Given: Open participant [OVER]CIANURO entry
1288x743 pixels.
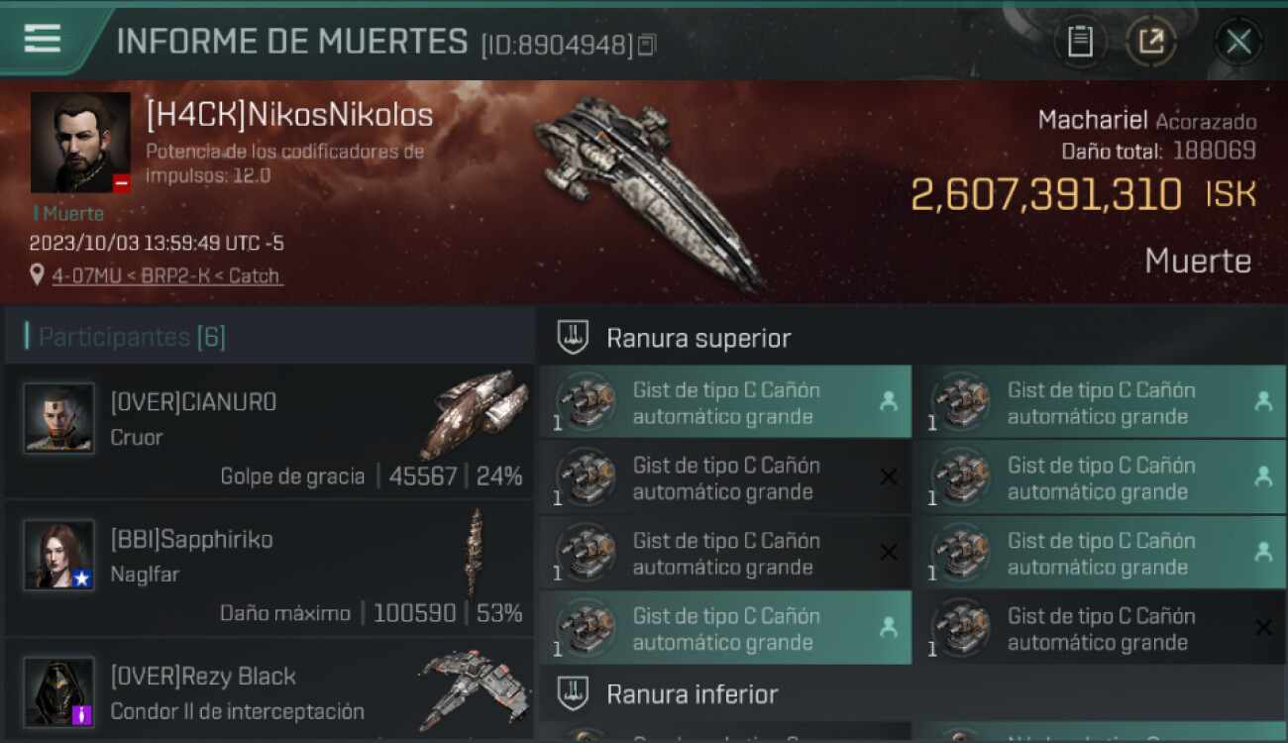Looking at the screenshot, I should point(268,431).
